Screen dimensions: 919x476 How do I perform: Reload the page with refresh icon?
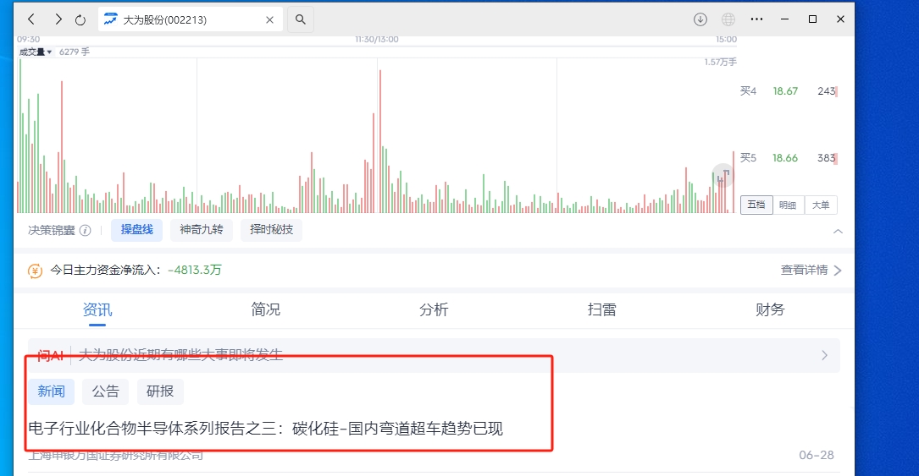point(80,20)
